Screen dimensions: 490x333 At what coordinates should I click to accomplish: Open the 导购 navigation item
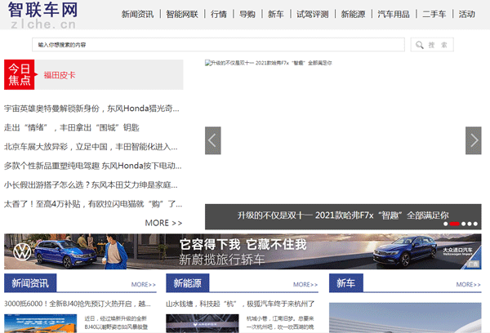click(247, 14)
